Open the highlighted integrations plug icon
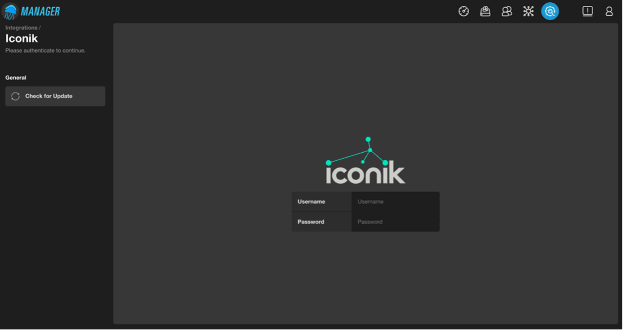 (x=550, y=12)
